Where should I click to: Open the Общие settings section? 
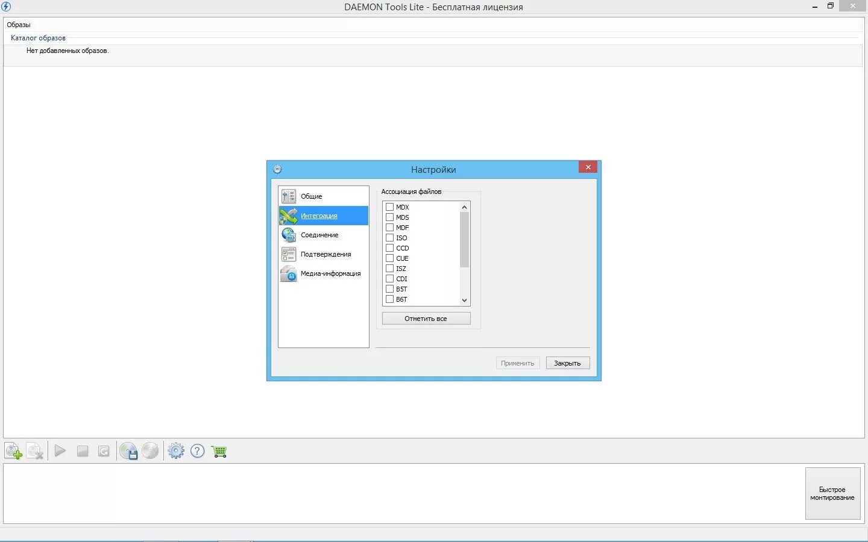coord(324,196)
